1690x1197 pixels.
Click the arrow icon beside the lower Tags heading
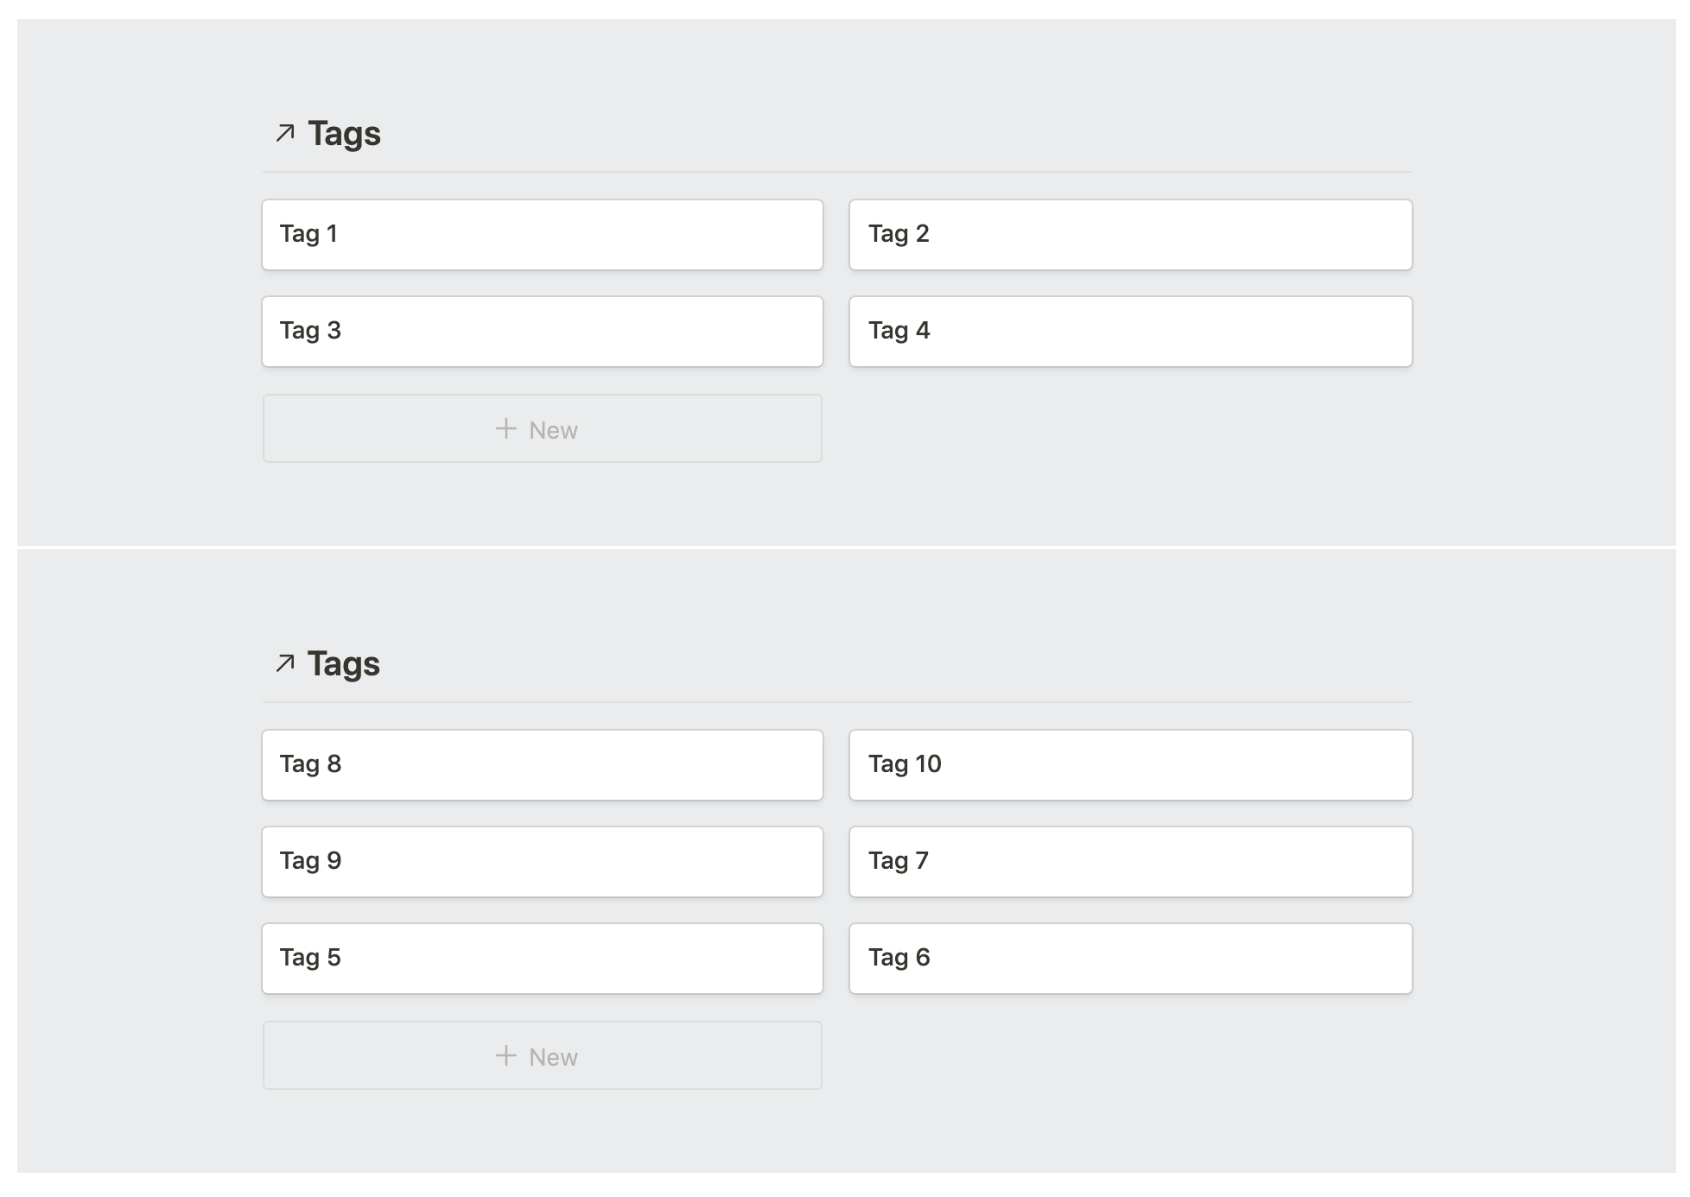click(x=285, y=663)
